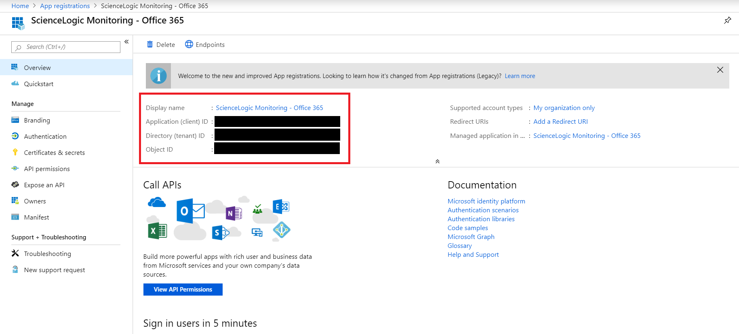Image resolution: width=739 pixels, height=334 pixels.
Task: Click the Exchange icon in Call APIs
Action: pyautogui.click(x=281, y=207)
